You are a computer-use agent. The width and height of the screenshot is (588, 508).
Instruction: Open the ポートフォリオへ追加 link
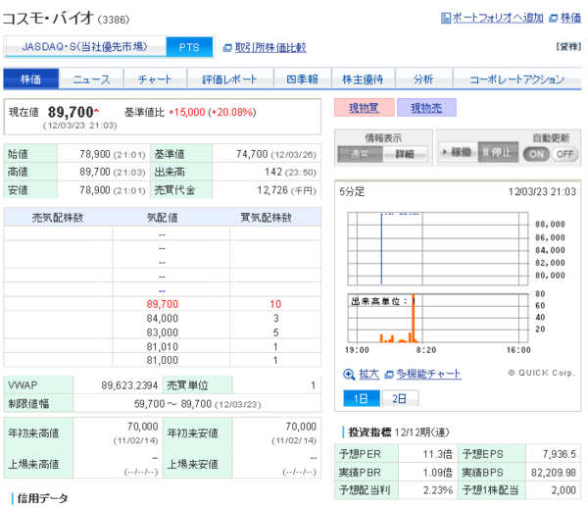(498, 18)
